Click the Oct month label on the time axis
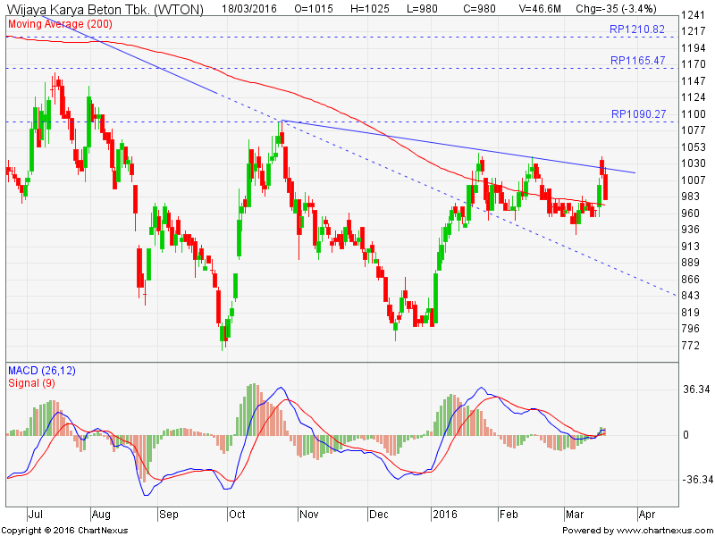This screenshot has height=536, width=715. point(237,515)
